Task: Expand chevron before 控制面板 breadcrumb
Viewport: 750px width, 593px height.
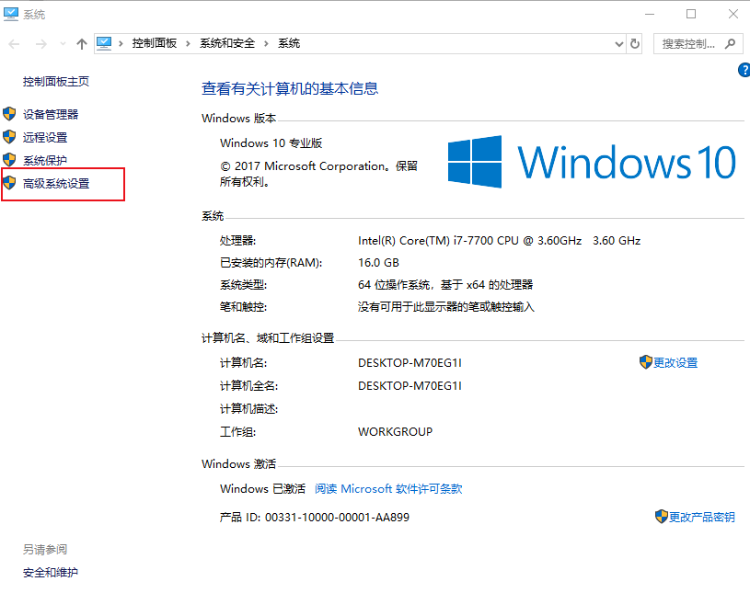Action: coord(121,44)
